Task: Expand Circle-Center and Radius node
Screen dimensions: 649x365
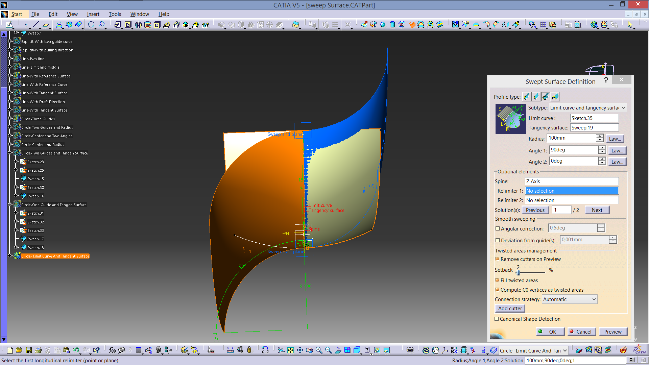Action: [10, 144]
